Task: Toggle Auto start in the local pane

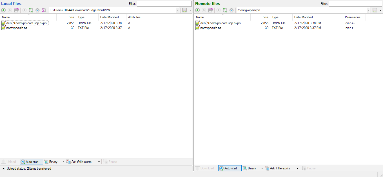Action: tap(31, 162)
